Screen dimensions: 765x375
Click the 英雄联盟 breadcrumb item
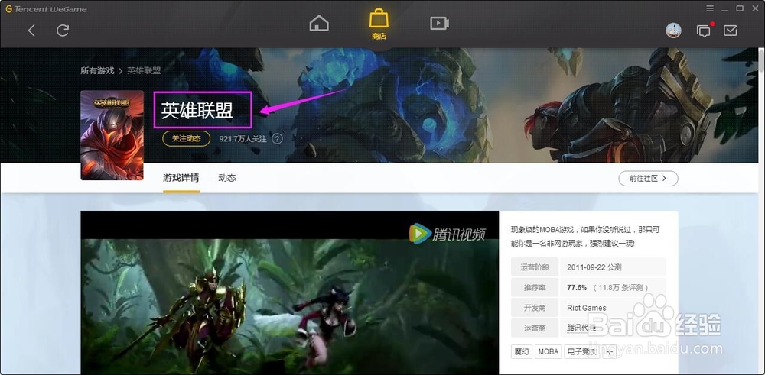(144, 70)
